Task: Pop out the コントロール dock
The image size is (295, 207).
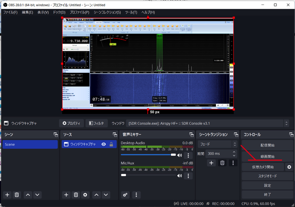Action: (x=291, y=135)
